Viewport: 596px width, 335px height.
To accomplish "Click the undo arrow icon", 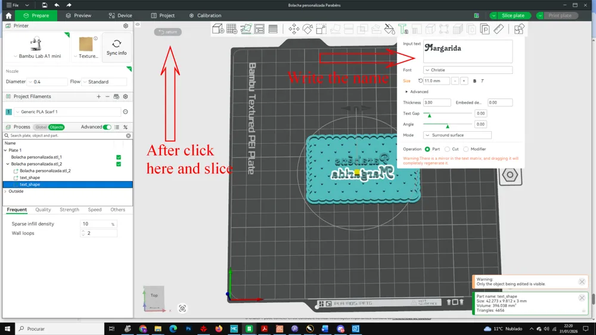I will pos(57,5).
